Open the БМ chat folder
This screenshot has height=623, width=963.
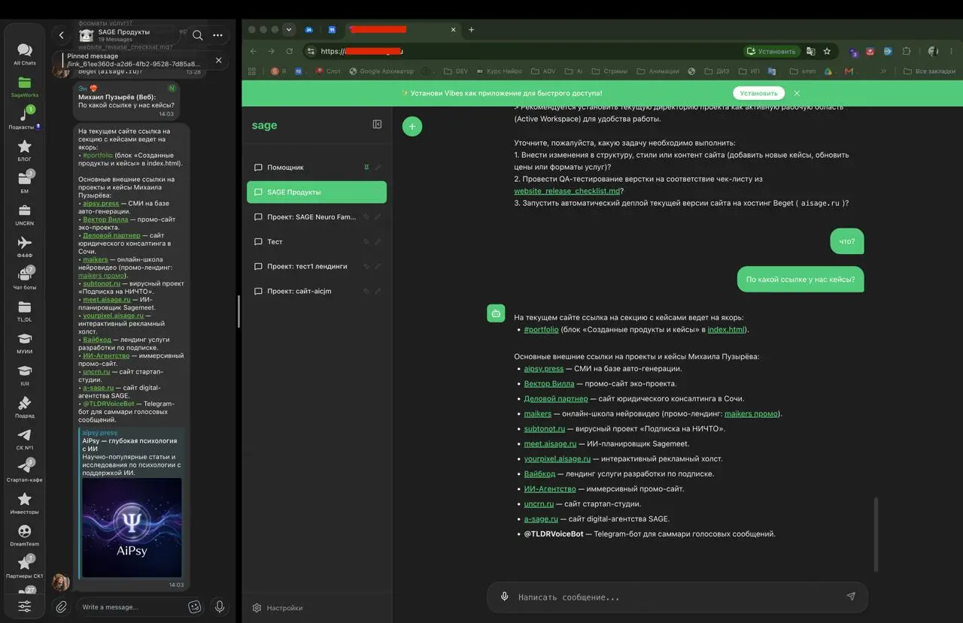[25, 183]
